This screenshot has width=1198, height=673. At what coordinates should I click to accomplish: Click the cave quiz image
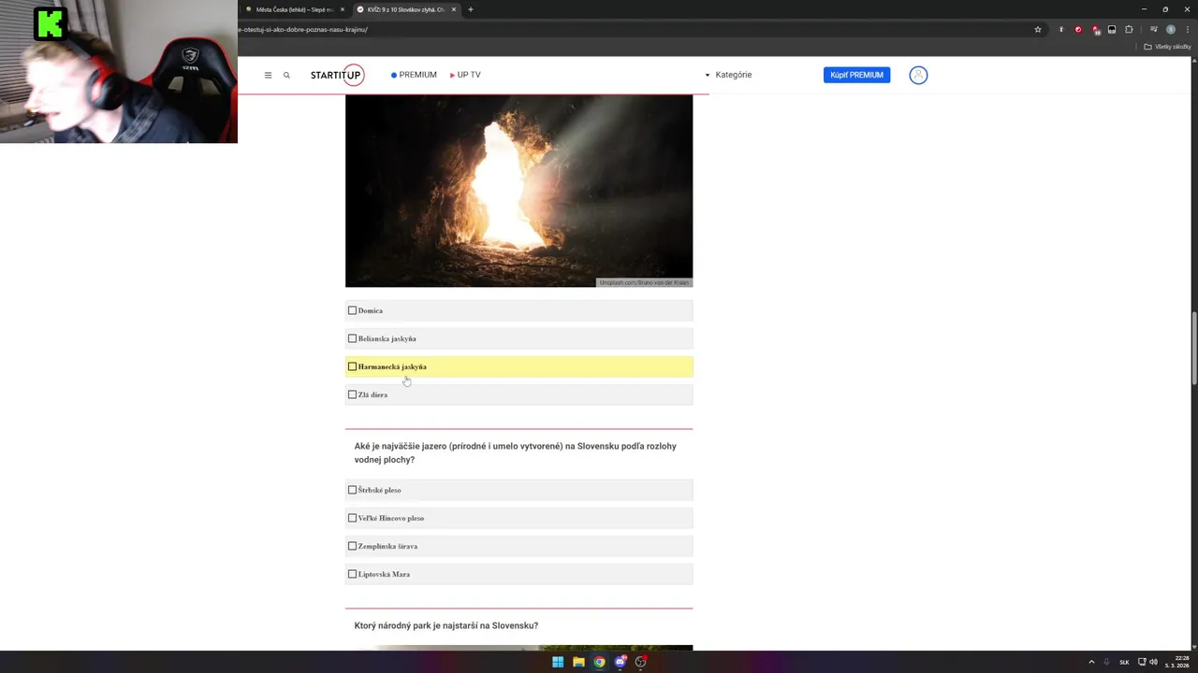click(x=519, y=191)
